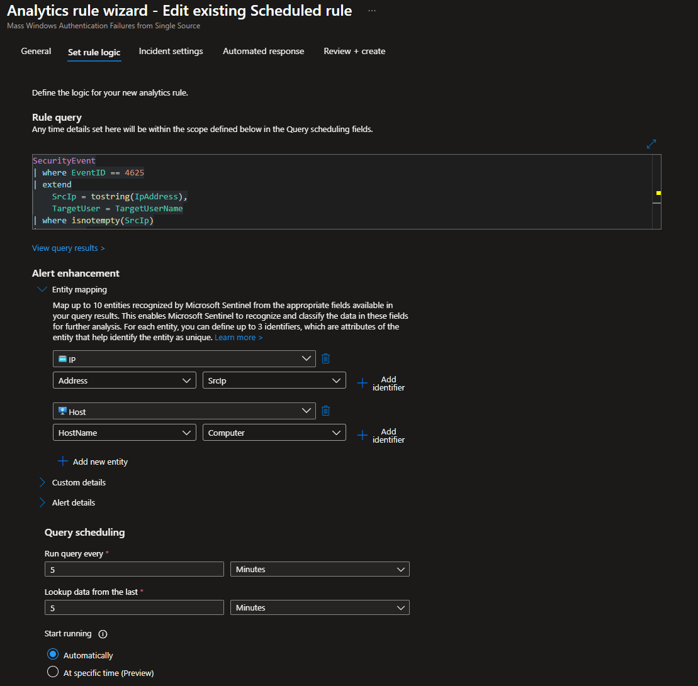
Task: Open the IP entity type dropdown
Action: click(184, 358)
